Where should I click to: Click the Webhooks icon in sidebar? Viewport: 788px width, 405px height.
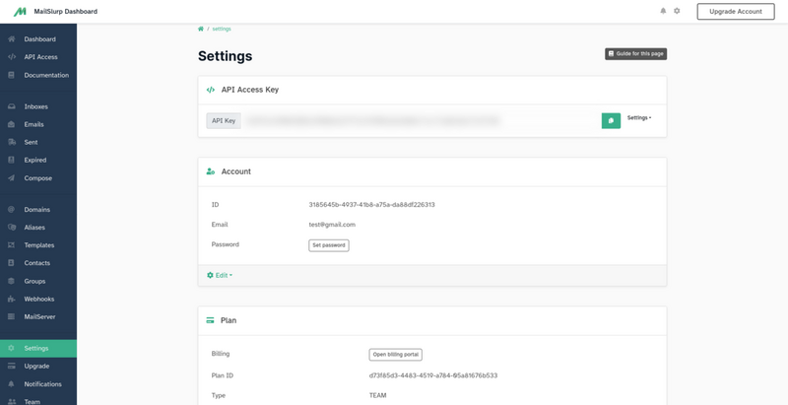12,299
